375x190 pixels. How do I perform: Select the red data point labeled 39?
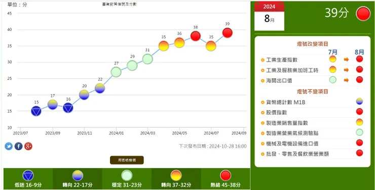point(227,33)
